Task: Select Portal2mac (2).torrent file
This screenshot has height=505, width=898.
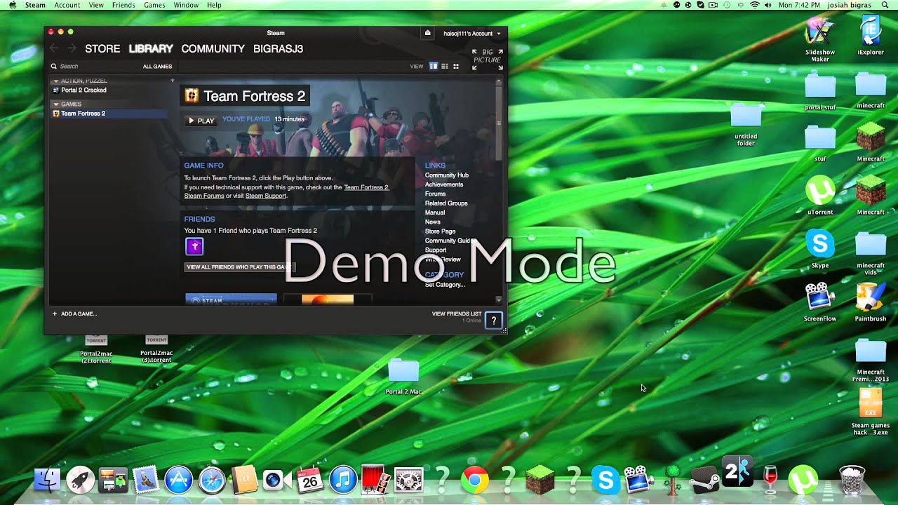Action: 96,349
